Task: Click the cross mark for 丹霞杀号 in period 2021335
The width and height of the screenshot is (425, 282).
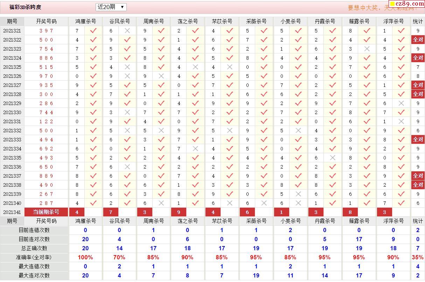Action: 333,158
